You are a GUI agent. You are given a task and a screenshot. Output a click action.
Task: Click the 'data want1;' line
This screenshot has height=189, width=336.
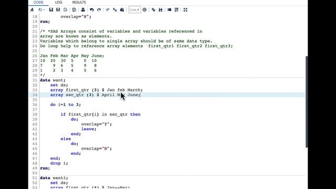(x=54, y=178)
